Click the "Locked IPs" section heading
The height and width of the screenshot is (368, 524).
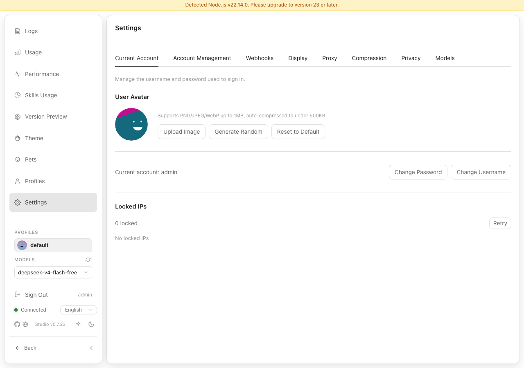[131, 206]
